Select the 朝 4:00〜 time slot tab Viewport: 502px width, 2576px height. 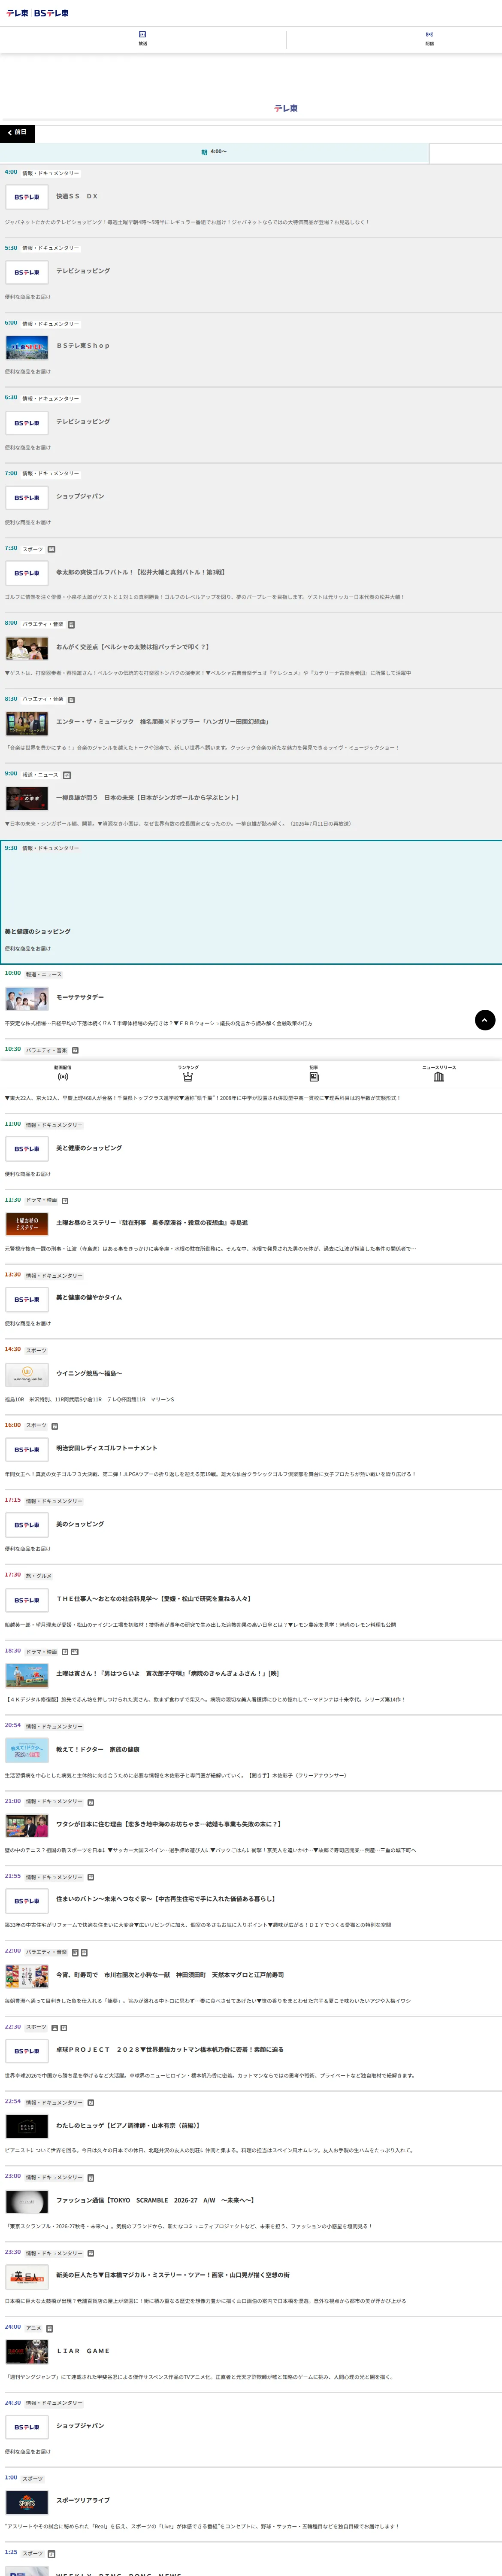point(214,152)
